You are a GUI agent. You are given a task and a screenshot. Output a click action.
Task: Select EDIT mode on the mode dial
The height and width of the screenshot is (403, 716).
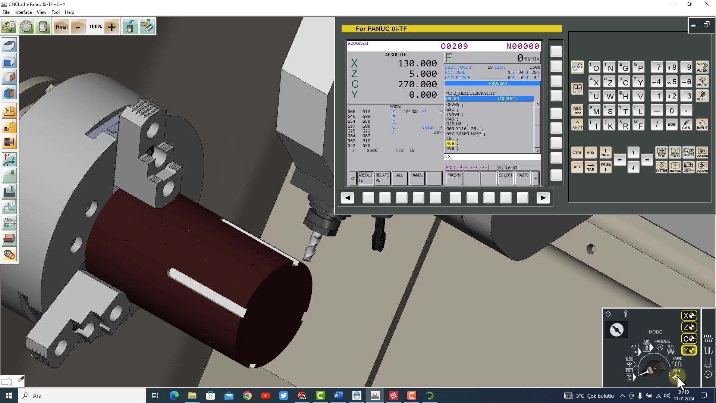coord(630,375)
